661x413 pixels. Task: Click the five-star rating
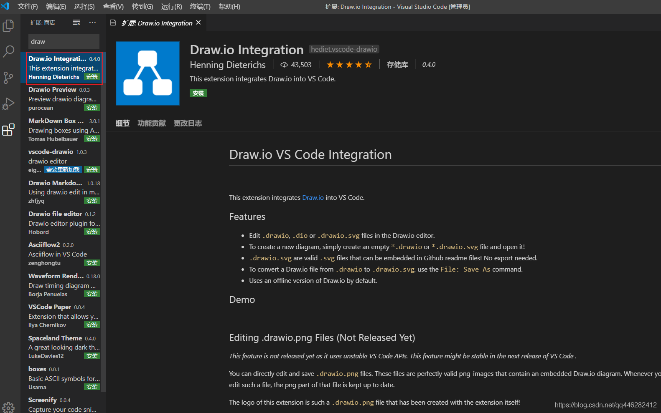coord(349,65)
